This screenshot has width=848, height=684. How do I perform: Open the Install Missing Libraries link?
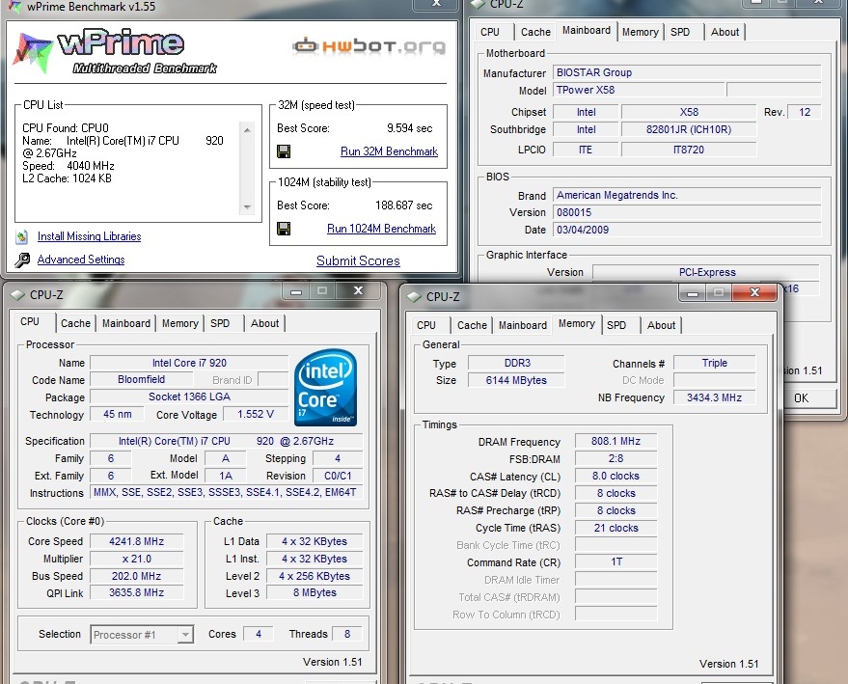coord(89,236)
